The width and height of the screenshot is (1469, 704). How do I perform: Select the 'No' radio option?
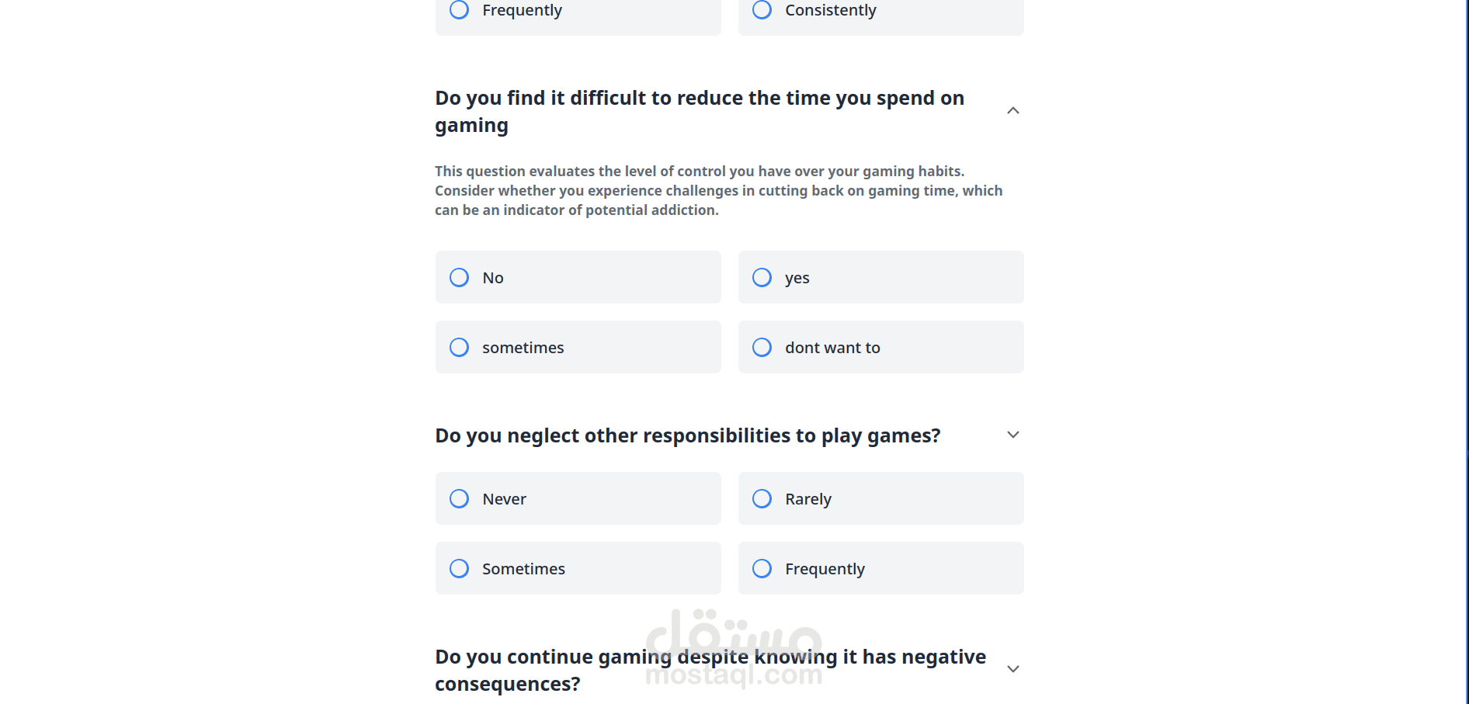coord(578,277)
